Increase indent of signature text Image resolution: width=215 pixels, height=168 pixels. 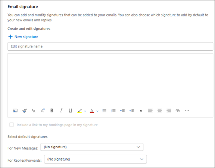click(132, 111)
